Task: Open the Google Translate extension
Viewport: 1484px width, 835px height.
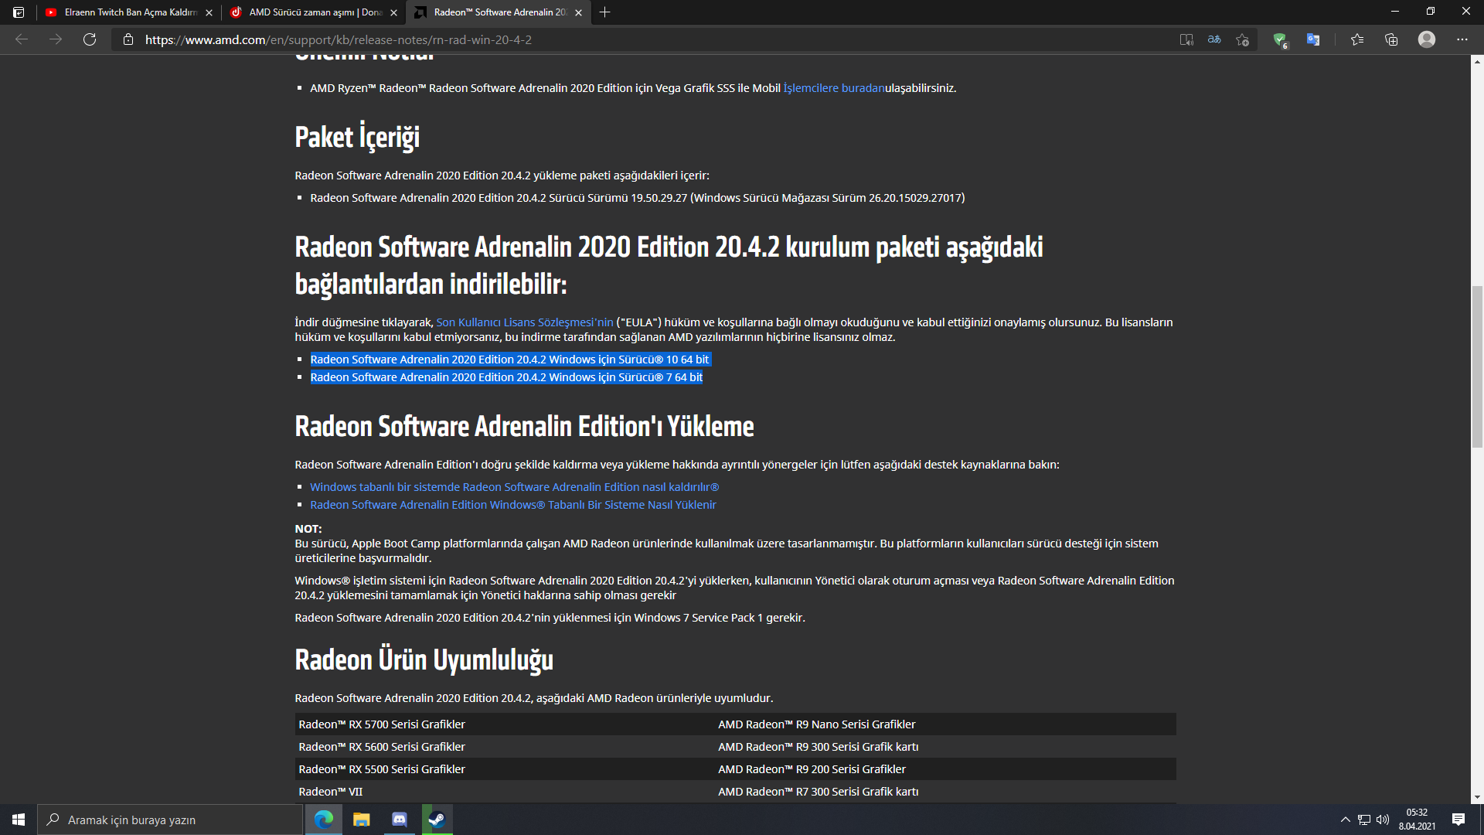Action: pos(1313,39)
